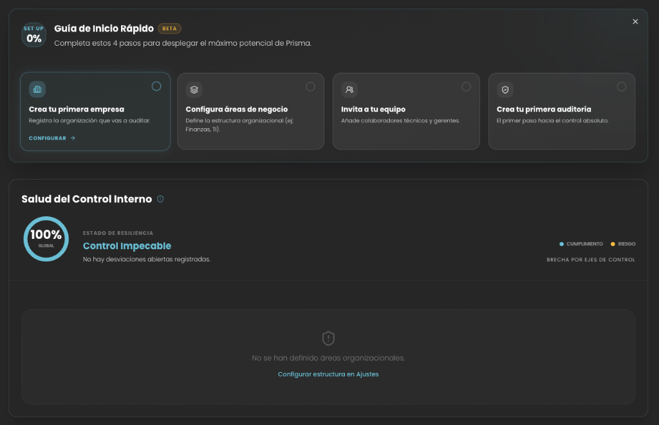Click the yellow Riesgo legend dot
659x425 pixels.
[613, 244]
